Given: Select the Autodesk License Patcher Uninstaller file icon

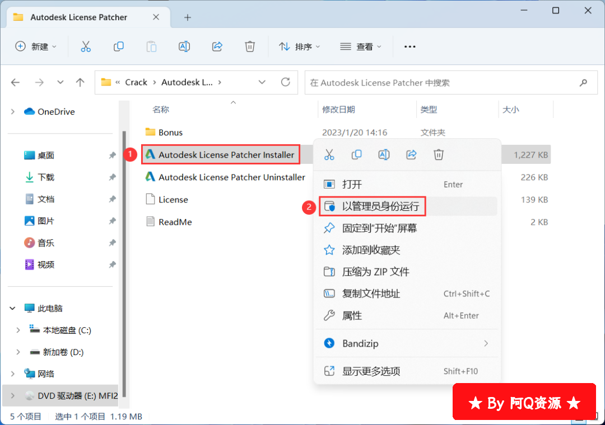Looking at the screenshot, I should (150, 177).
